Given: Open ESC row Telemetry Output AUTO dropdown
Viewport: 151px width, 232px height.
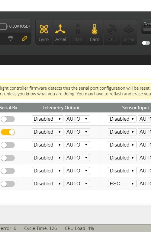Looking at the screenshot, I should [77, 184].
